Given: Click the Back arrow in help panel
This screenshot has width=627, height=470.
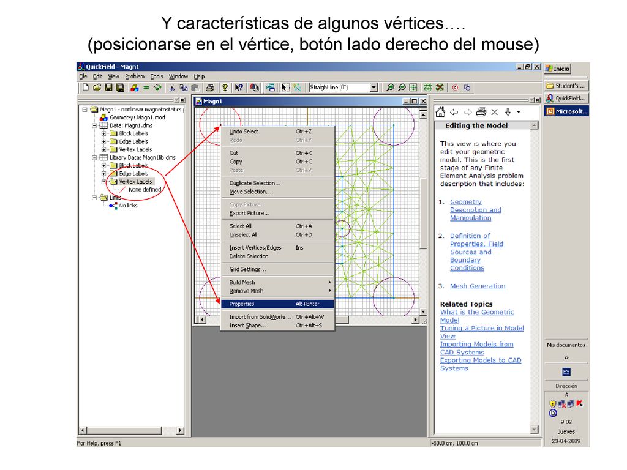Looking at the screenshot, I should click(454, 113).
